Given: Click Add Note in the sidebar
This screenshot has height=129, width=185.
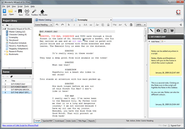Looking at the screenshot, I should click(x=154, y=42).
